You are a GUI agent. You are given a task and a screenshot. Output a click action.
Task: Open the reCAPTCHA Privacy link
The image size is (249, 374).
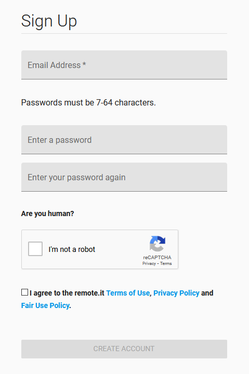click(x=149, y=263)
